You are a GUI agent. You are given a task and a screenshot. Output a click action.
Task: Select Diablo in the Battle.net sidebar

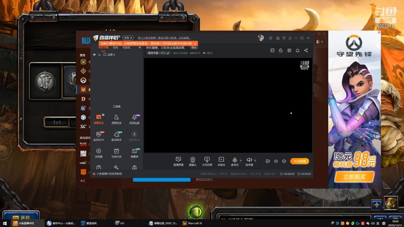pos(83,99)
